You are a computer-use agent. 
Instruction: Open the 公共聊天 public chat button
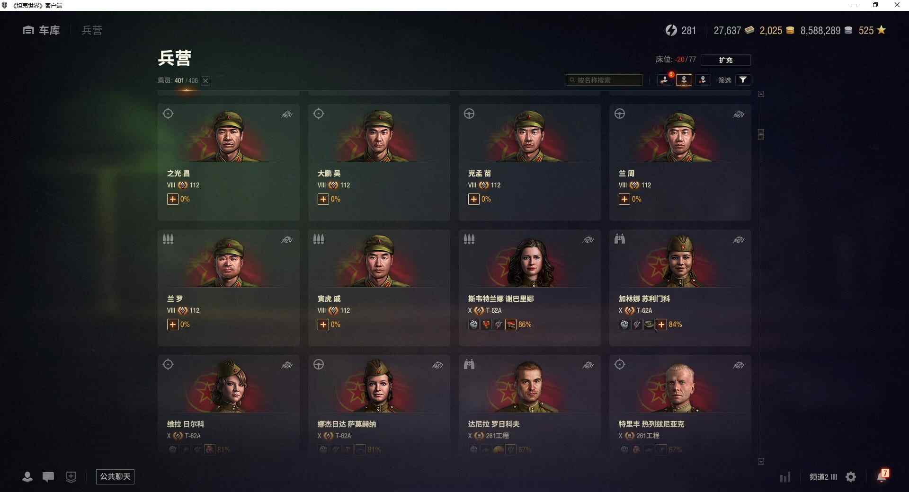pyautogui.click(x=115, y=476)
